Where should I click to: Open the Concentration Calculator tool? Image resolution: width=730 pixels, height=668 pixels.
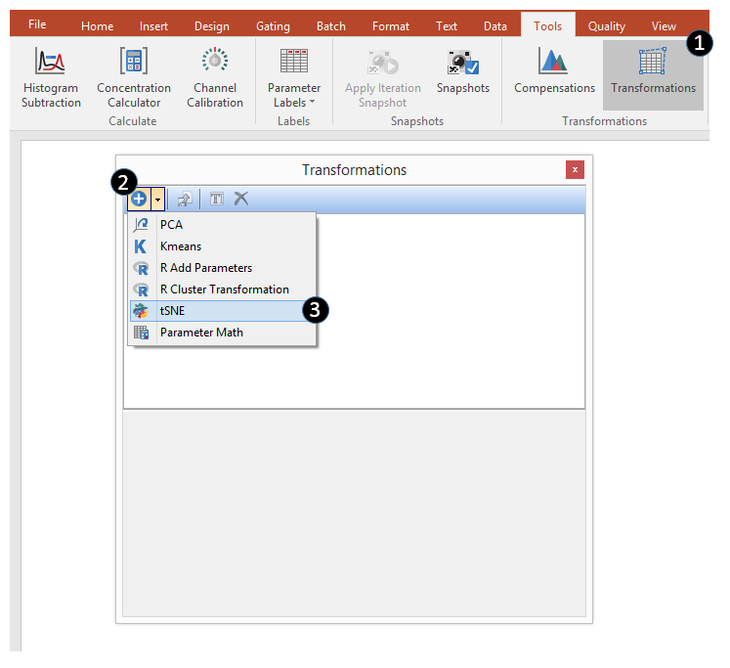coord(134,63)
